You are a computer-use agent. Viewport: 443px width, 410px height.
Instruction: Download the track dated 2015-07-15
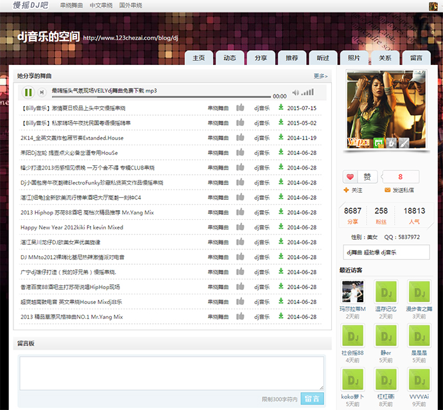(281, 107)
